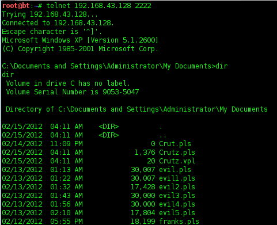Click 'Volume in drive C has no label.'

(x=68, y=83)
